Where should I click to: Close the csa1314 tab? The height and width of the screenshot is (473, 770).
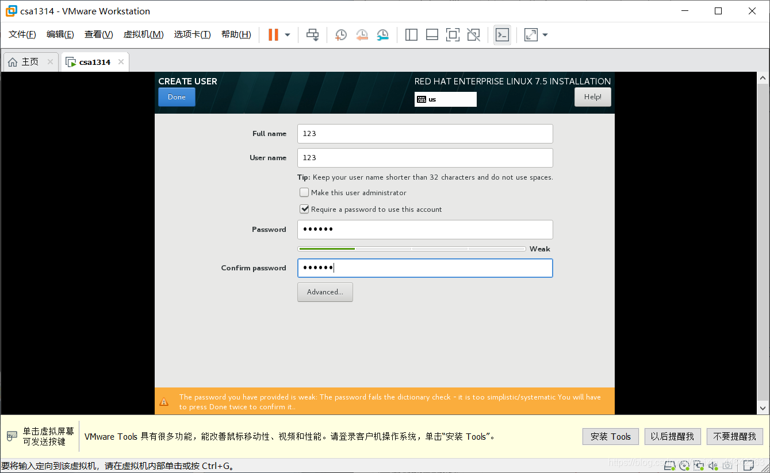click(x=121, y=62)
